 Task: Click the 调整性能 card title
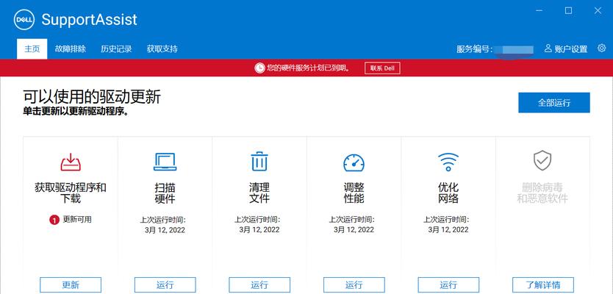click(x=354, y=193)
